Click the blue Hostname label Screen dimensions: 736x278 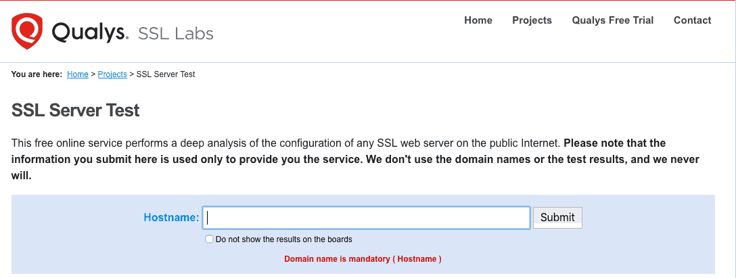pyautogui.click(x=171, y=217)
